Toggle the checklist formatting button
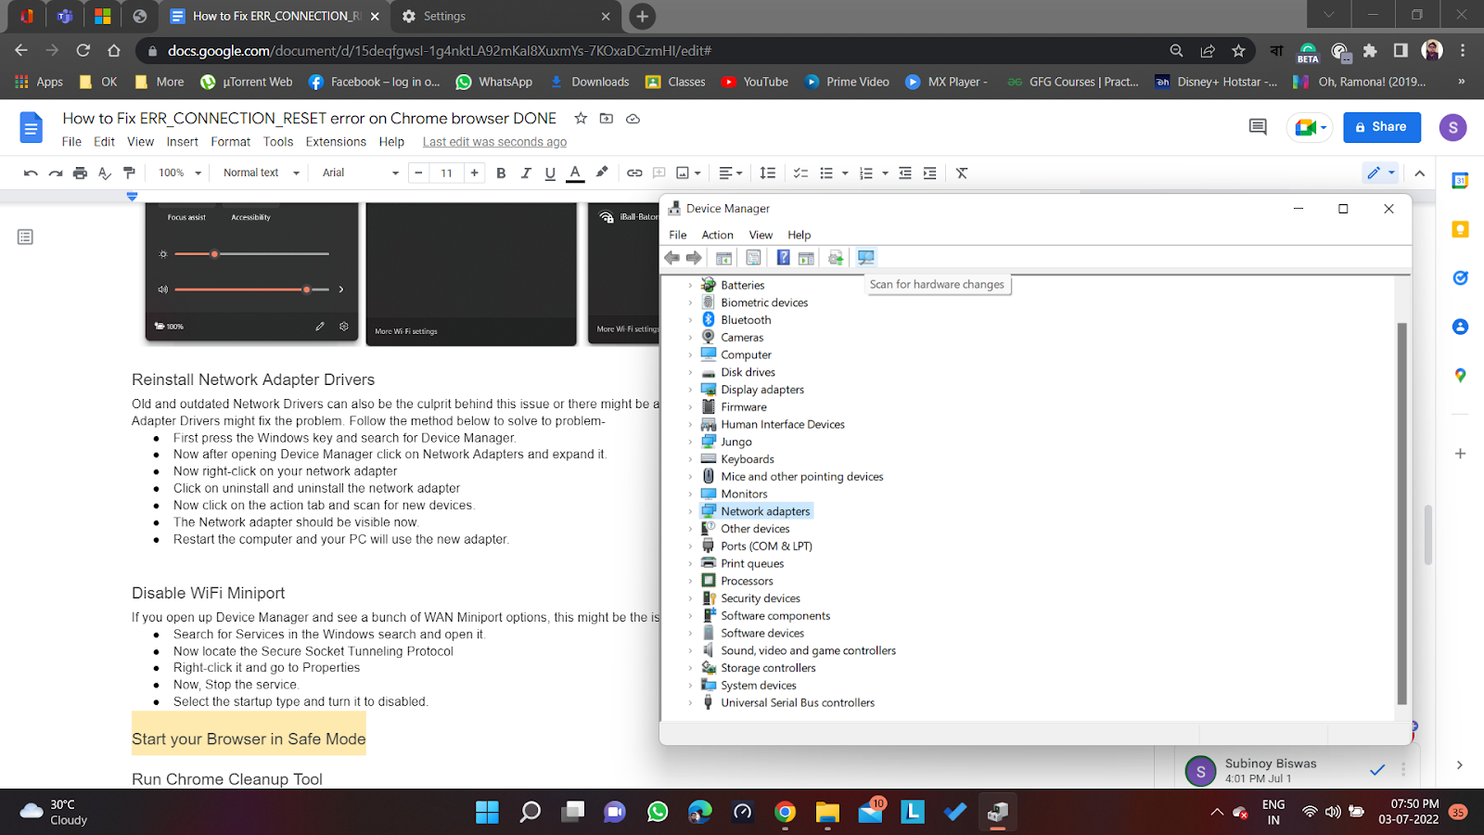The height and width of the screenshot is (835, 1484). tap(800, 173)
